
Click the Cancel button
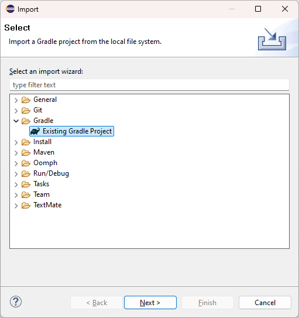265,302
